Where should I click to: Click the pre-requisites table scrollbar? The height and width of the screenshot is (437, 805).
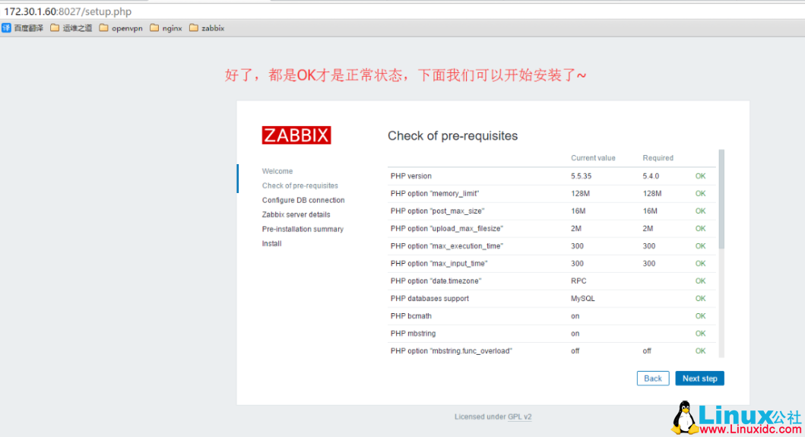click(721, 198)
